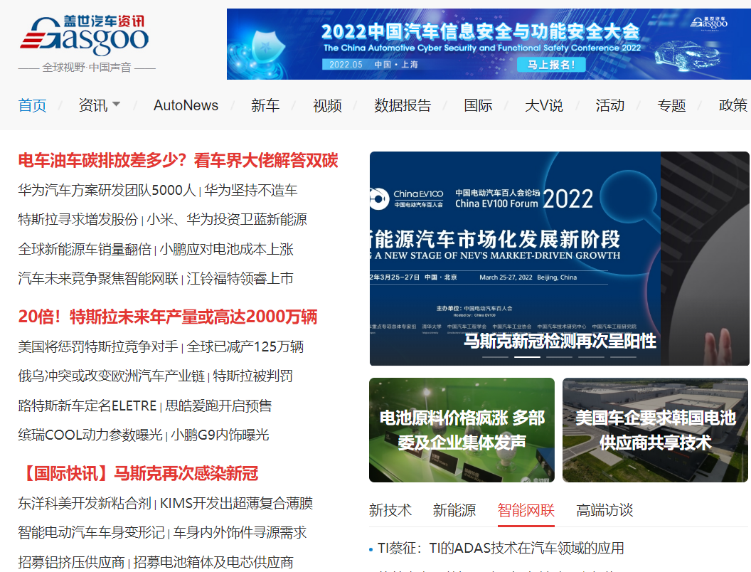This screenshot has height=572, width=751.
Task: Read the 华为坚持不造车 article
Action: tap(251, 190)
